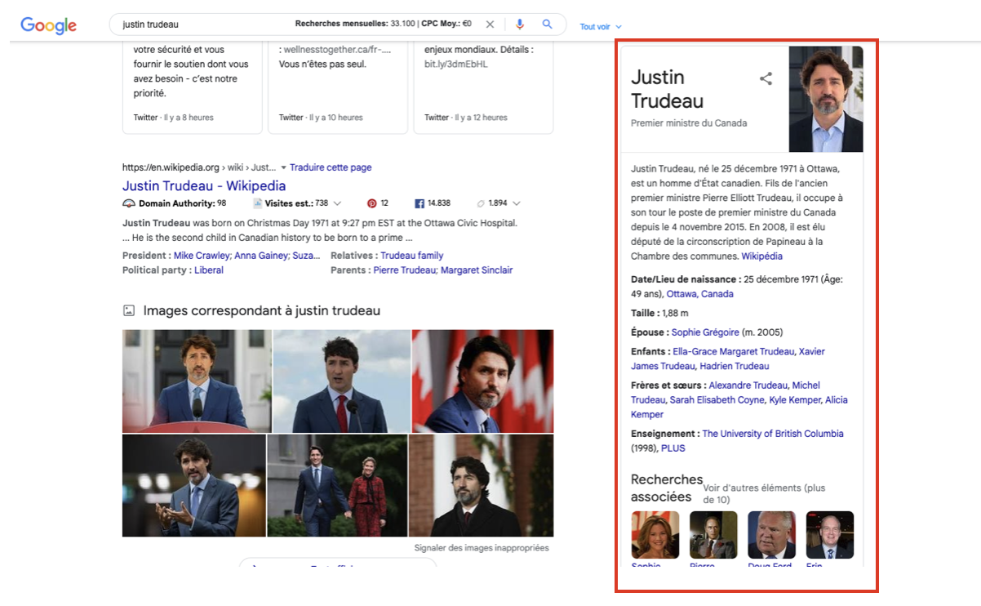
Task: Click the Facebook icon beside 14.838
Action: (419, 203)
